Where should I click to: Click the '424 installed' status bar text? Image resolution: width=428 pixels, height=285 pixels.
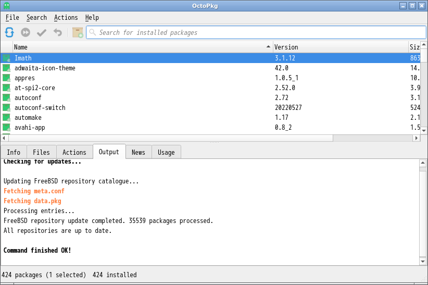[x=115, y=275]
